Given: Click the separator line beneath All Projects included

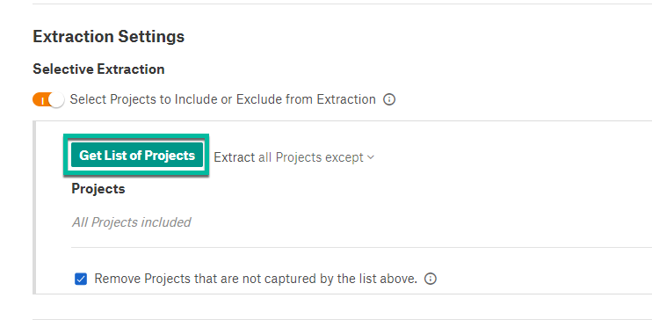Looking at the screenshot, I should click(361, 248).
